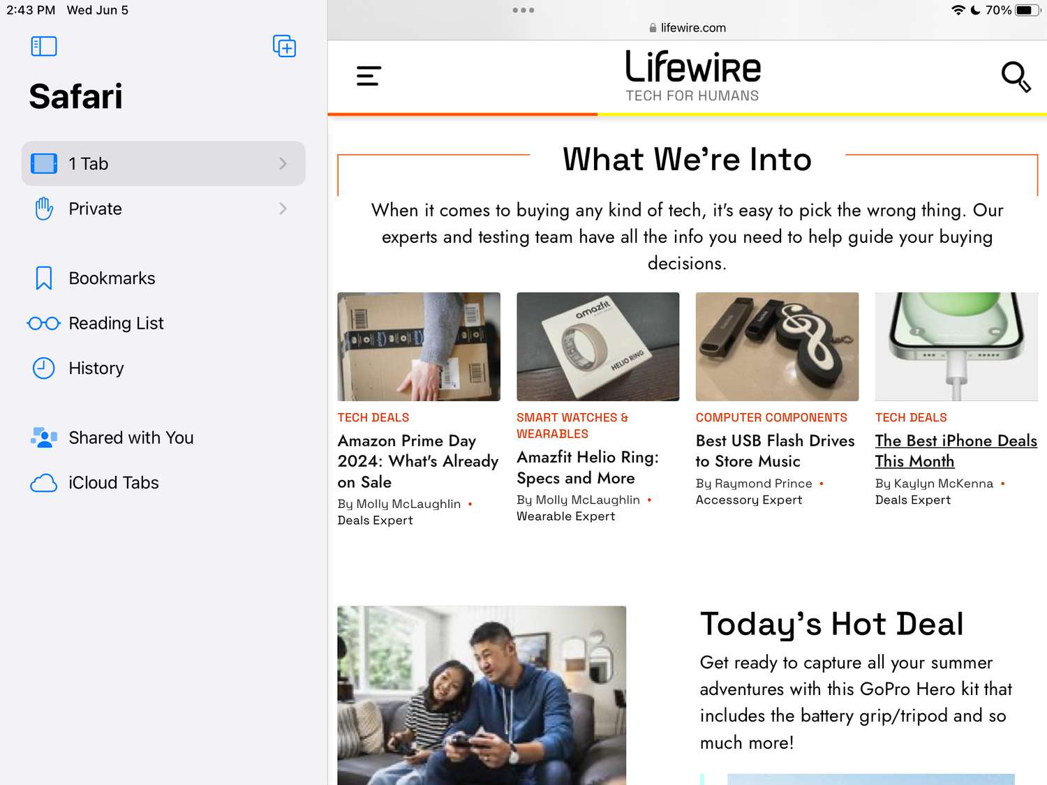Tap the lifewire.com address bar

[688, 28]
